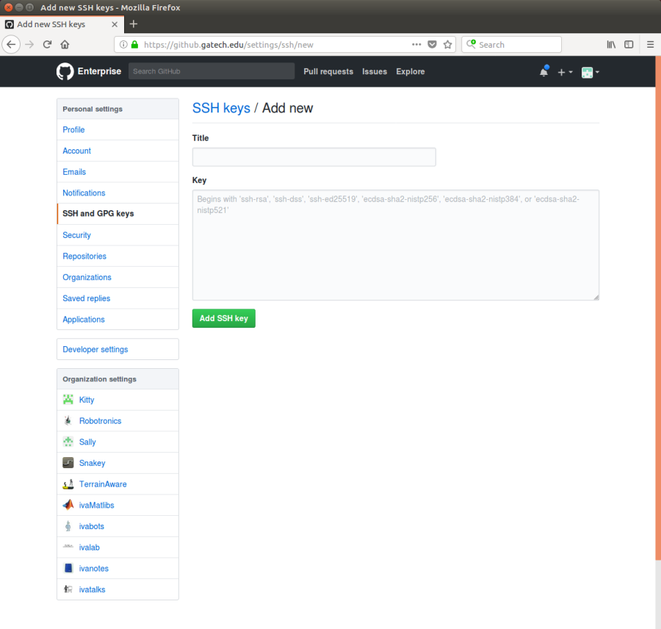Image resolution: width=661 pixels, height=629 pixels.
Task: Click your profile avatar in the header
Action: (586, 71)
